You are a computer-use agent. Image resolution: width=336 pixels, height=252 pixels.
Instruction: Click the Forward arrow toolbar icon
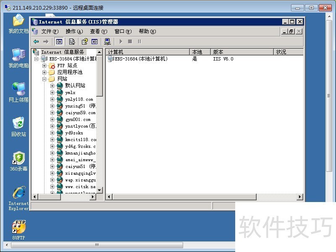click(46, 42)
